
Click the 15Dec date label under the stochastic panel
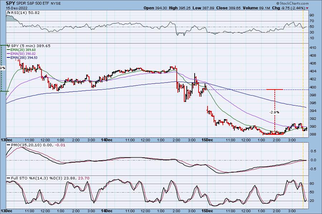[x=207, y=211]
